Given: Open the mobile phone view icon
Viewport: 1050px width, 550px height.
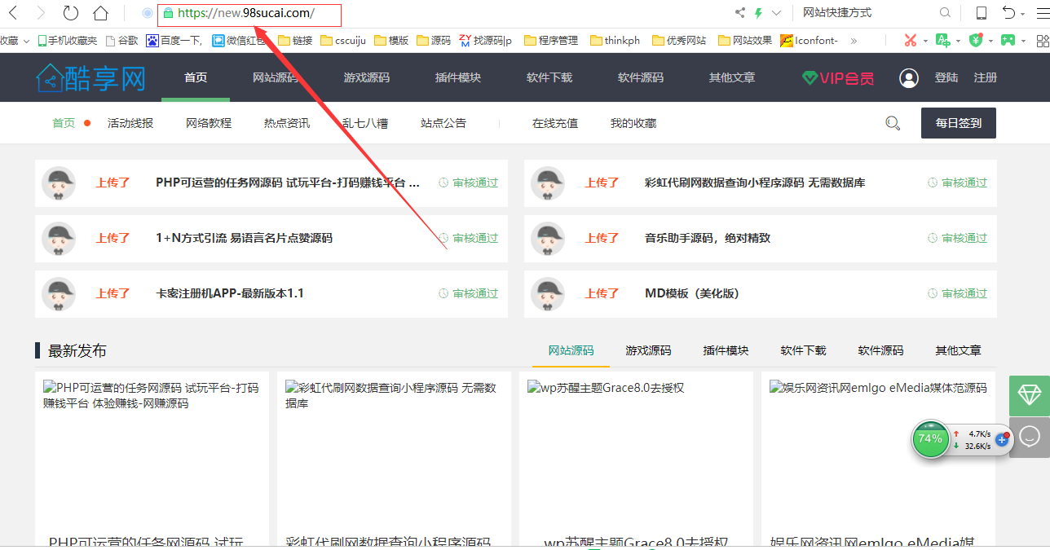Looking at the screenshot, I should (x=982, y=11).
